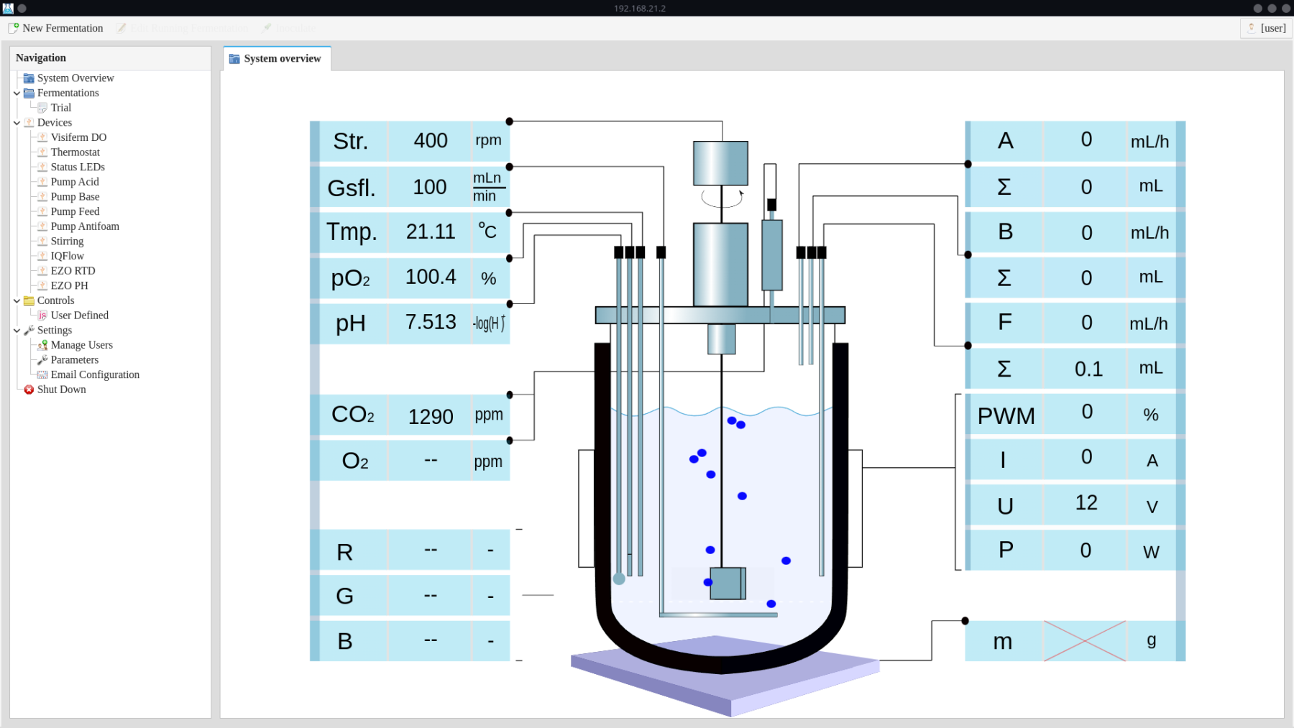Open the Trial fermentation entry
The width and height of the screenshot is (1294, 728).
[61, 108]
